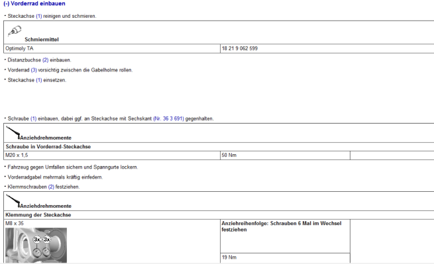The image size is (434, 264).
Task: Click the 'Anziehreihenfolge' tightening sequence cell
Action: tap(285, 236)
